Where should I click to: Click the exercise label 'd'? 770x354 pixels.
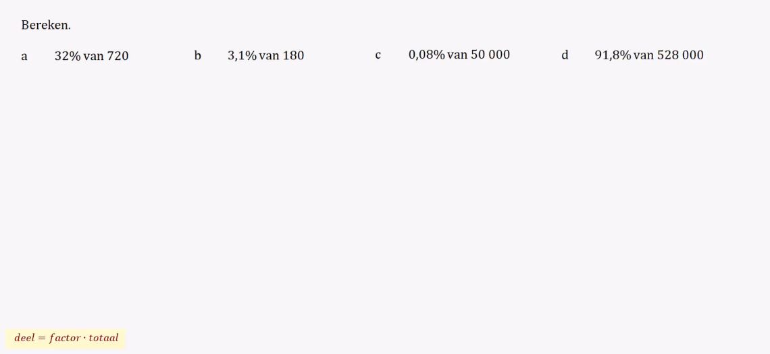click(x=565, y=55)
